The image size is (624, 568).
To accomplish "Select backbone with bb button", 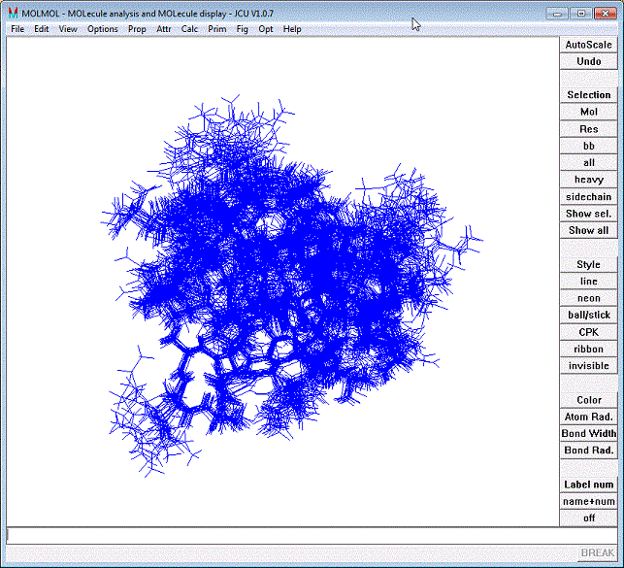I will coord(589,146).
